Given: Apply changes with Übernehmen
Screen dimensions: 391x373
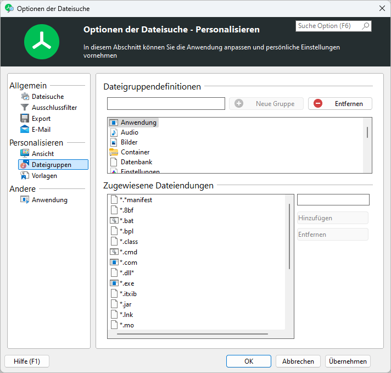Looking at the screenshot, I should tap(348, 361).
